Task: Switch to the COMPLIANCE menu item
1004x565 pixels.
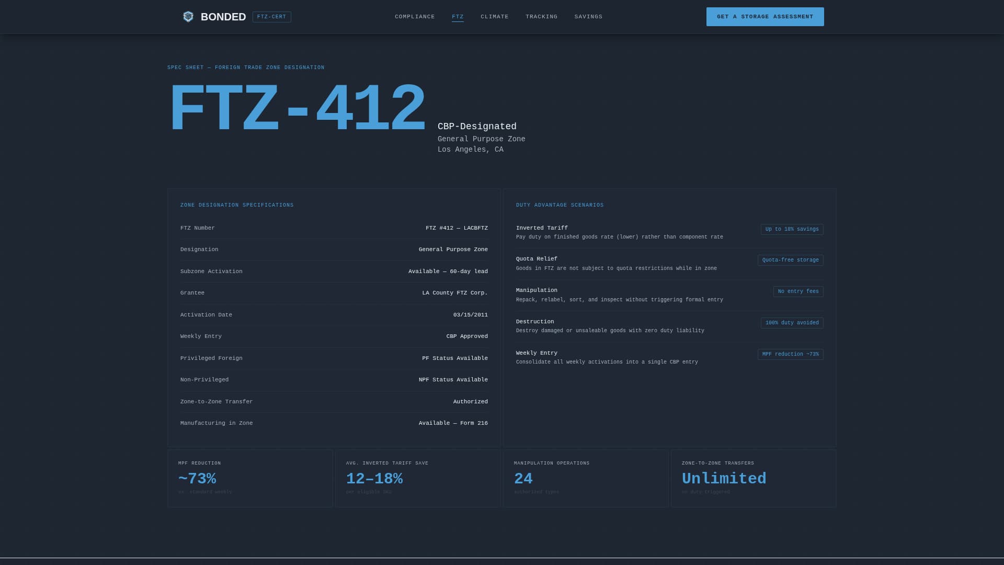Action: [x=414, y=16]
